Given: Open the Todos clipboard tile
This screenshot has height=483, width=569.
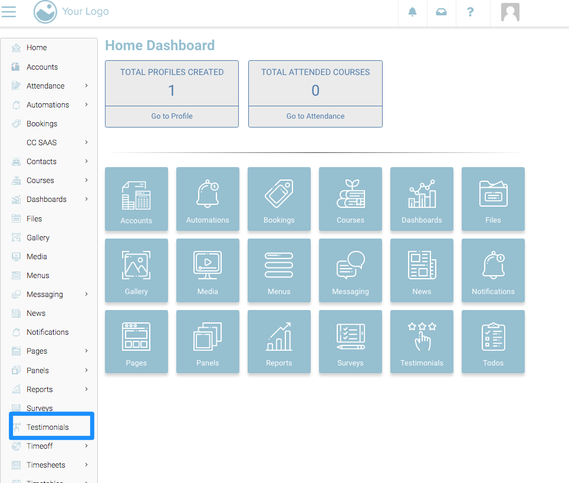Looking at the screenshot, I should pyautogui.click(x=493, y=342).
